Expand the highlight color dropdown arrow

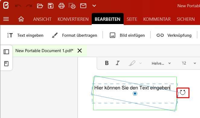point(141,63)
